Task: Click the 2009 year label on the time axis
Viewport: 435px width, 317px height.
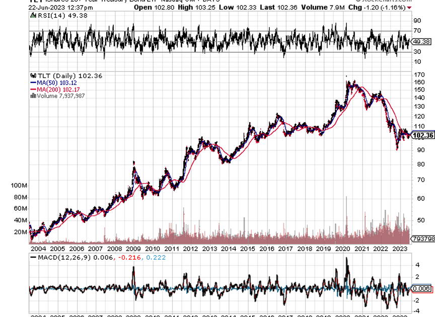Action: tap(133, 249)
